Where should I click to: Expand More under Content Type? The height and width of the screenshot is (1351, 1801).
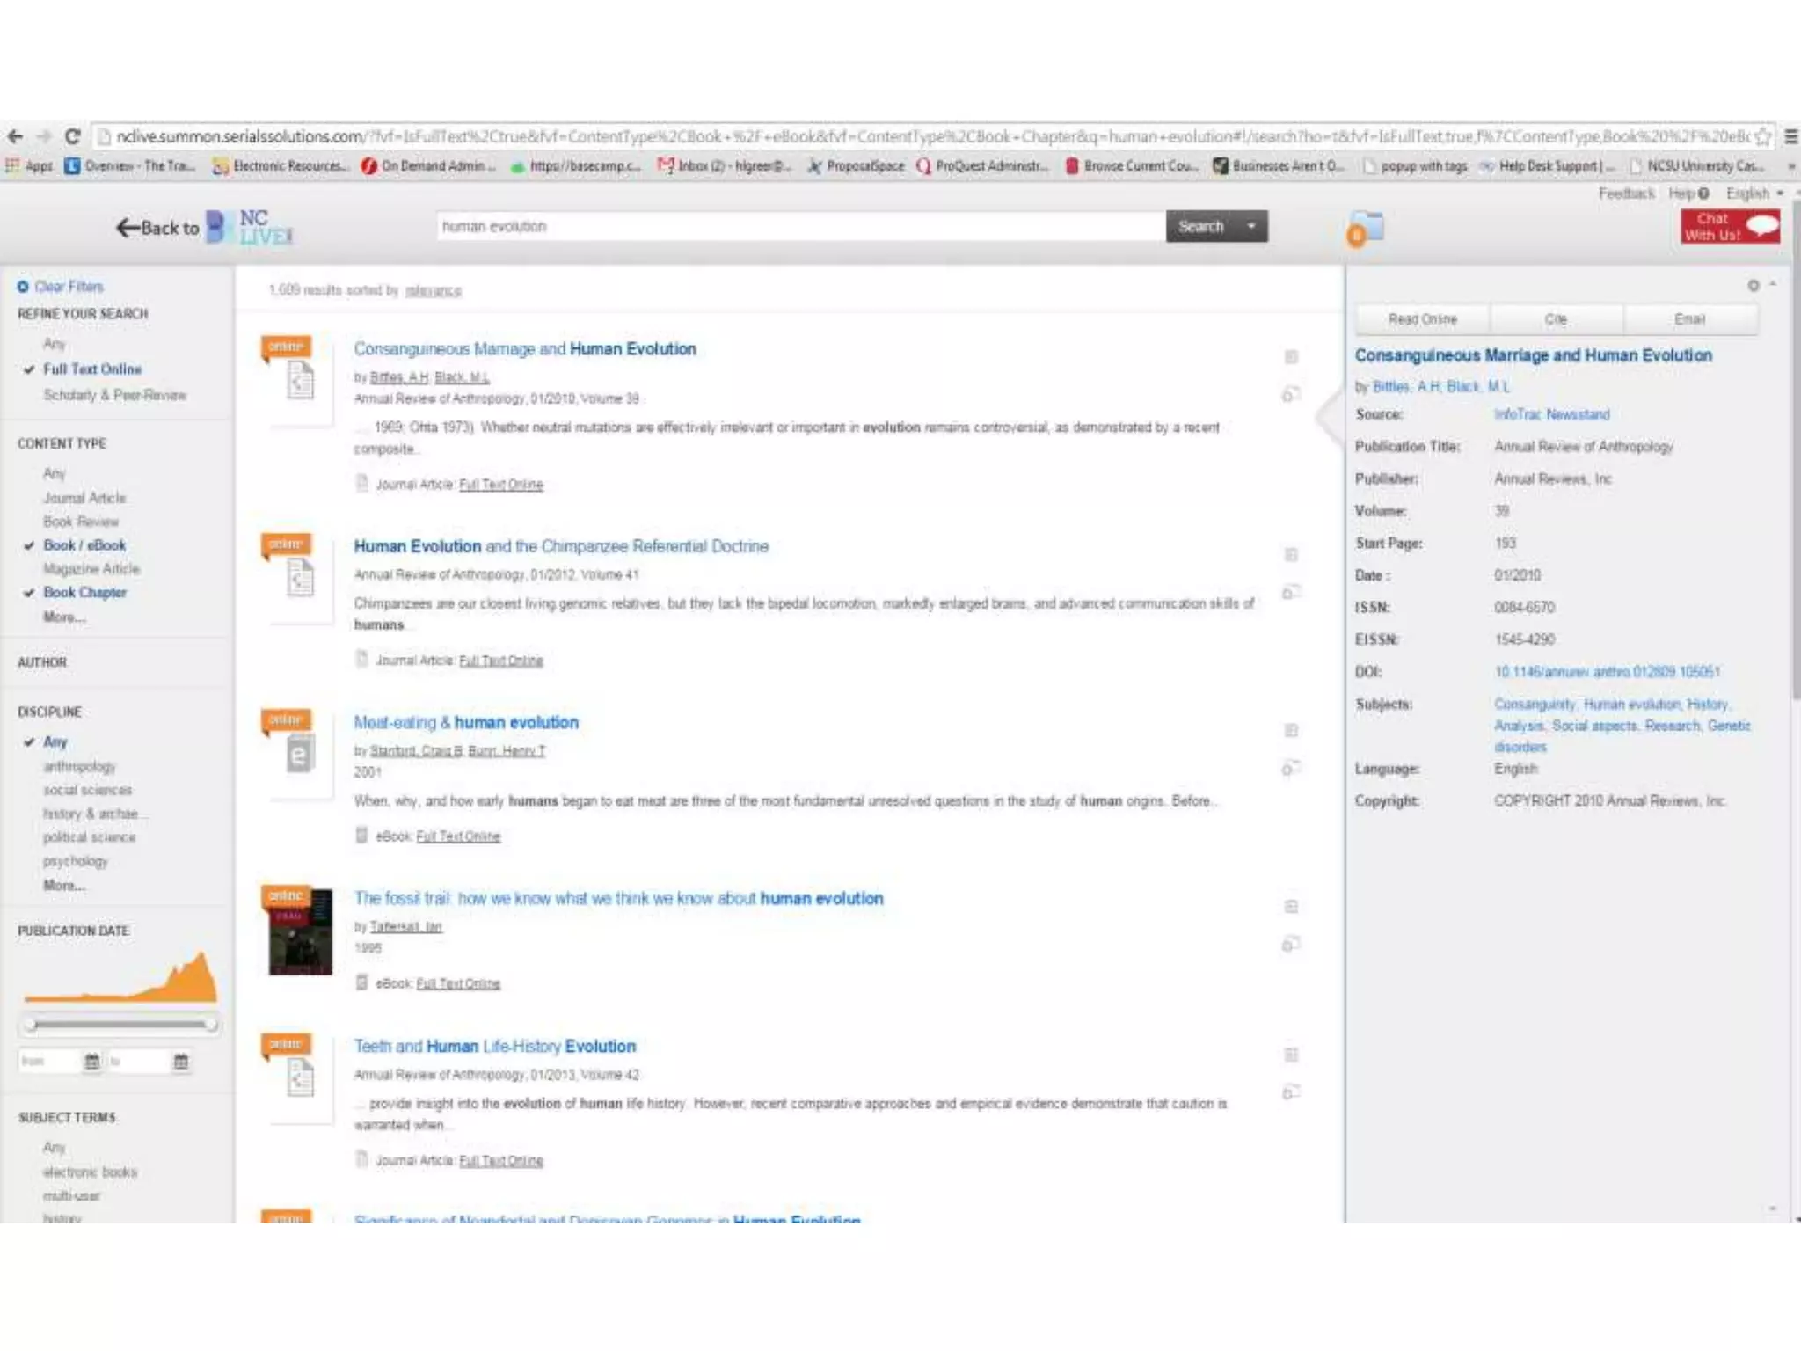tap(64, 617)
